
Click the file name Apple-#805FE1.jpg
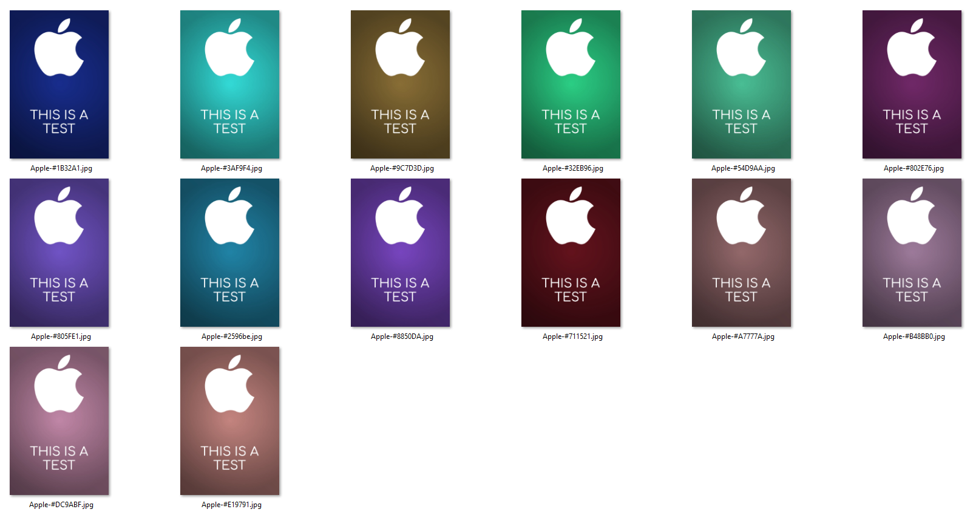(x=61, y=336)
